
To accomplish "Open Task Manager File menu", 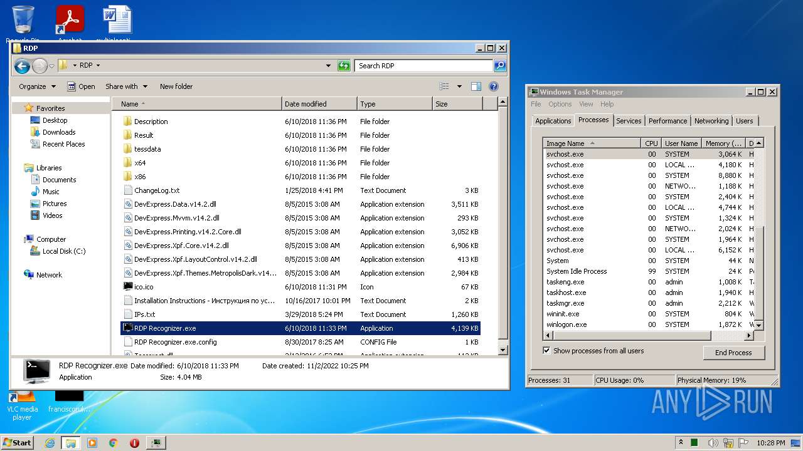I will [536, 104].
